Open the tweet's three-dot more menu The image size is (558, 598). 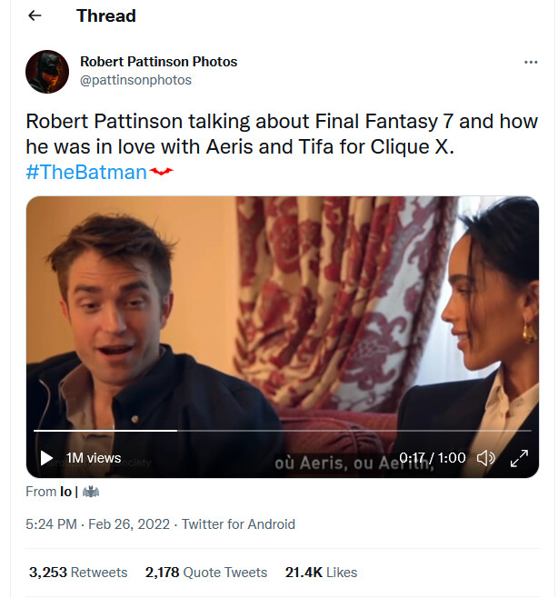tap(531, 62)
